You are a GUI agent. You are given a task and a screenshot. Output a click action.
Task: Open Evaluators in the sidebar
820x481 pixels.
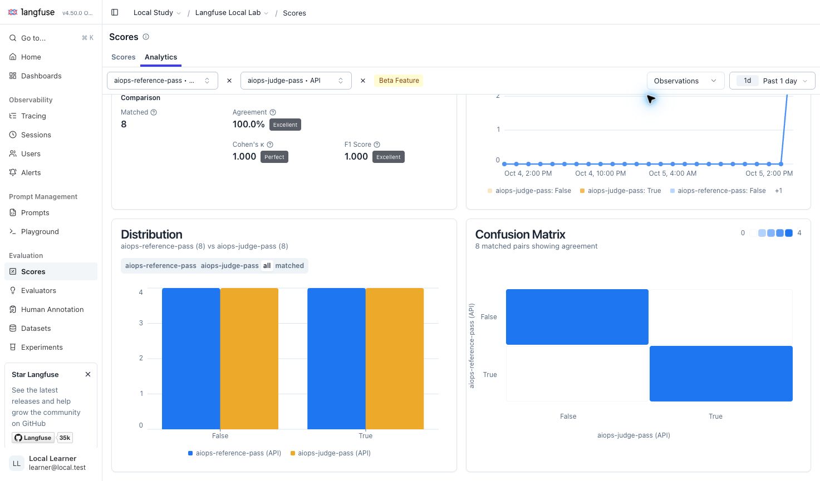tap(51, 290)
